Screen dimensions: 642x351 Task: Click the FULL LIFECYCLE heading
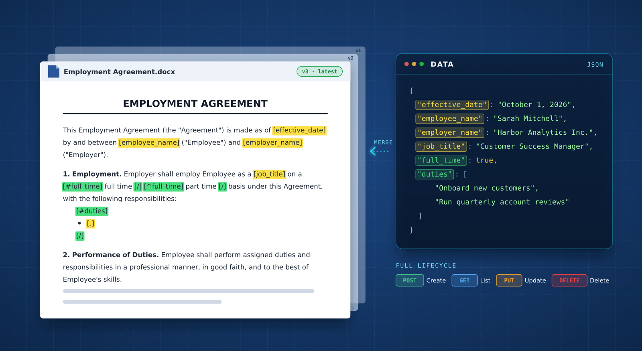426,266
